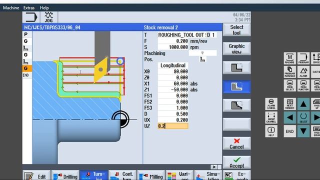Select the simple stock removal 1 shape softkey

[x=236, y=67]
